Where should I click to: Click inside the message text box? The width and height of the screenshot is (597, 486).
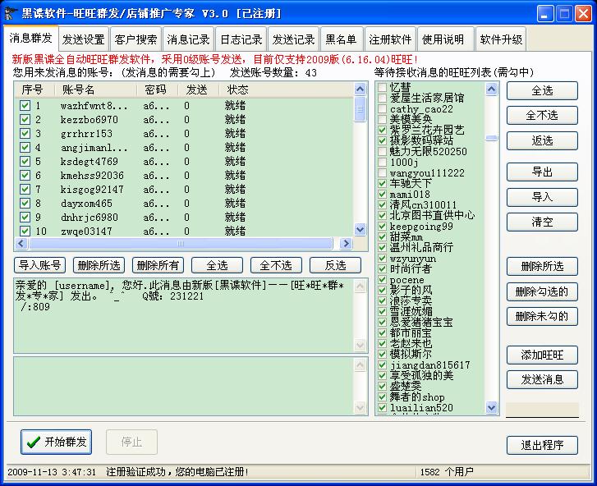[184, 316]
